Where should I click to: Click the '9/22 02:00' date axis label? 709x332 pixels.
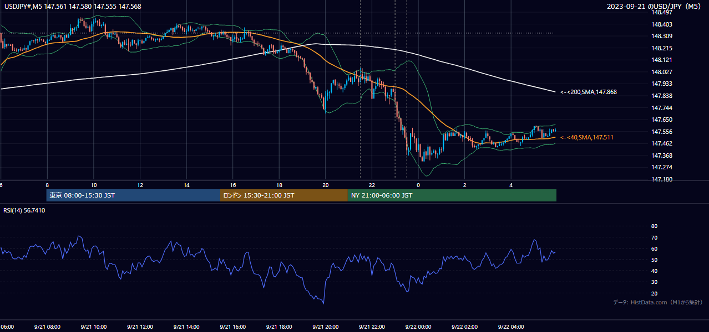click(465, 327)
